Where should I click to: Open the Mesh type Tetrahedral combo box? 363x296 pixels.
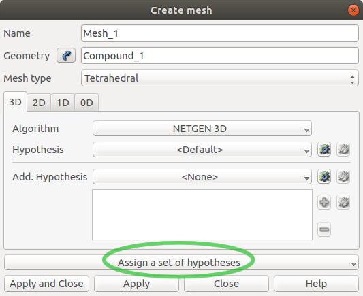pos(220,78)
